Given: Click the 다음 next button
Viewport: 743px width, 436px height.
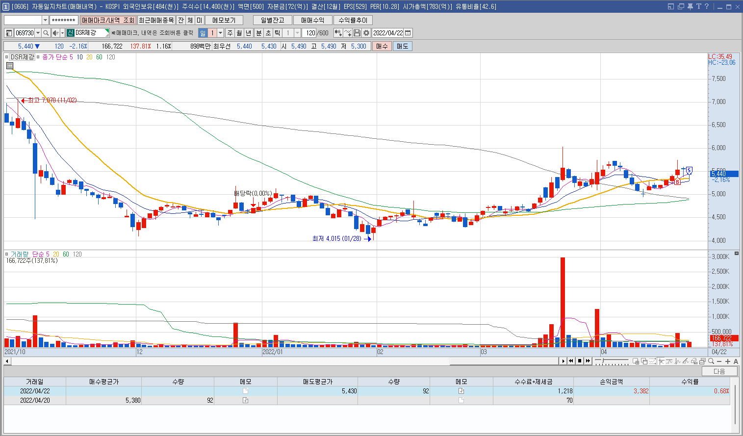Looking at the screenshot, I should [x=719, y=371].
